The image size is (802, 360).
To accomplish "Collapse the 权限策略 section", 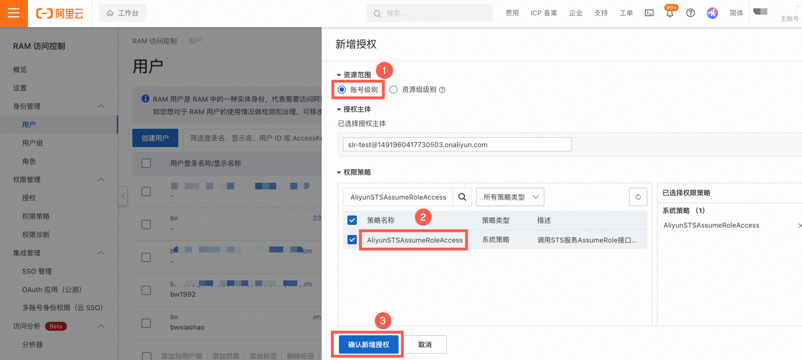I will (339, 173).
